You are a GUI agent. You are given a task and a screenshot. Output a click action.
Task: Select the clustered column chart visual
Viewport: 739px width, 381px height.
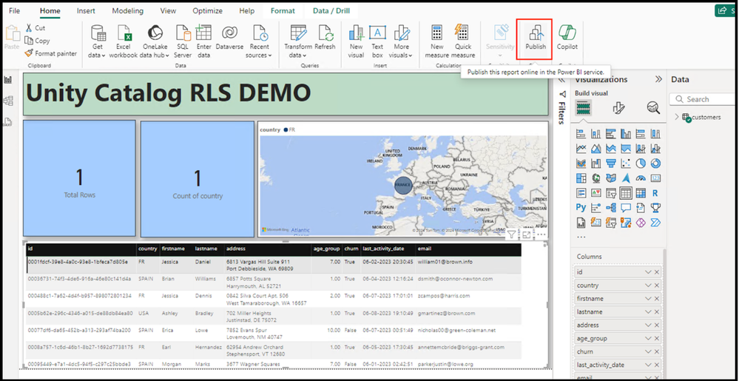coord(625,135)
